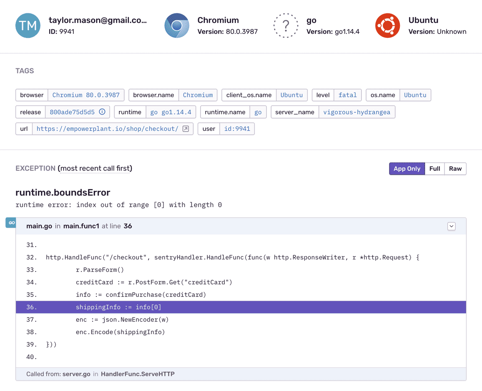Click the Ubuntu logo icon
The height and width of the screenshot is (391, 482).
click(388, 26)
